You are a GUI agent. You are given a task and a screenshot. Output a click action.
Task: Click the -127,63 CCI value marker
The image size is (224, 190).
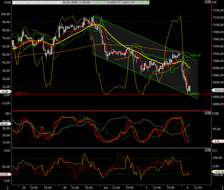pyautogui.click(x=218, y=172)
